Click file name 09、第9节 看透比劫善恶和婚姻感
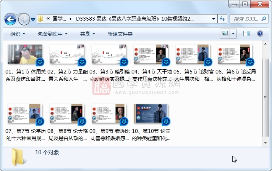The height and width of the screenshot is (171, 272). click(x=110, y=135)
